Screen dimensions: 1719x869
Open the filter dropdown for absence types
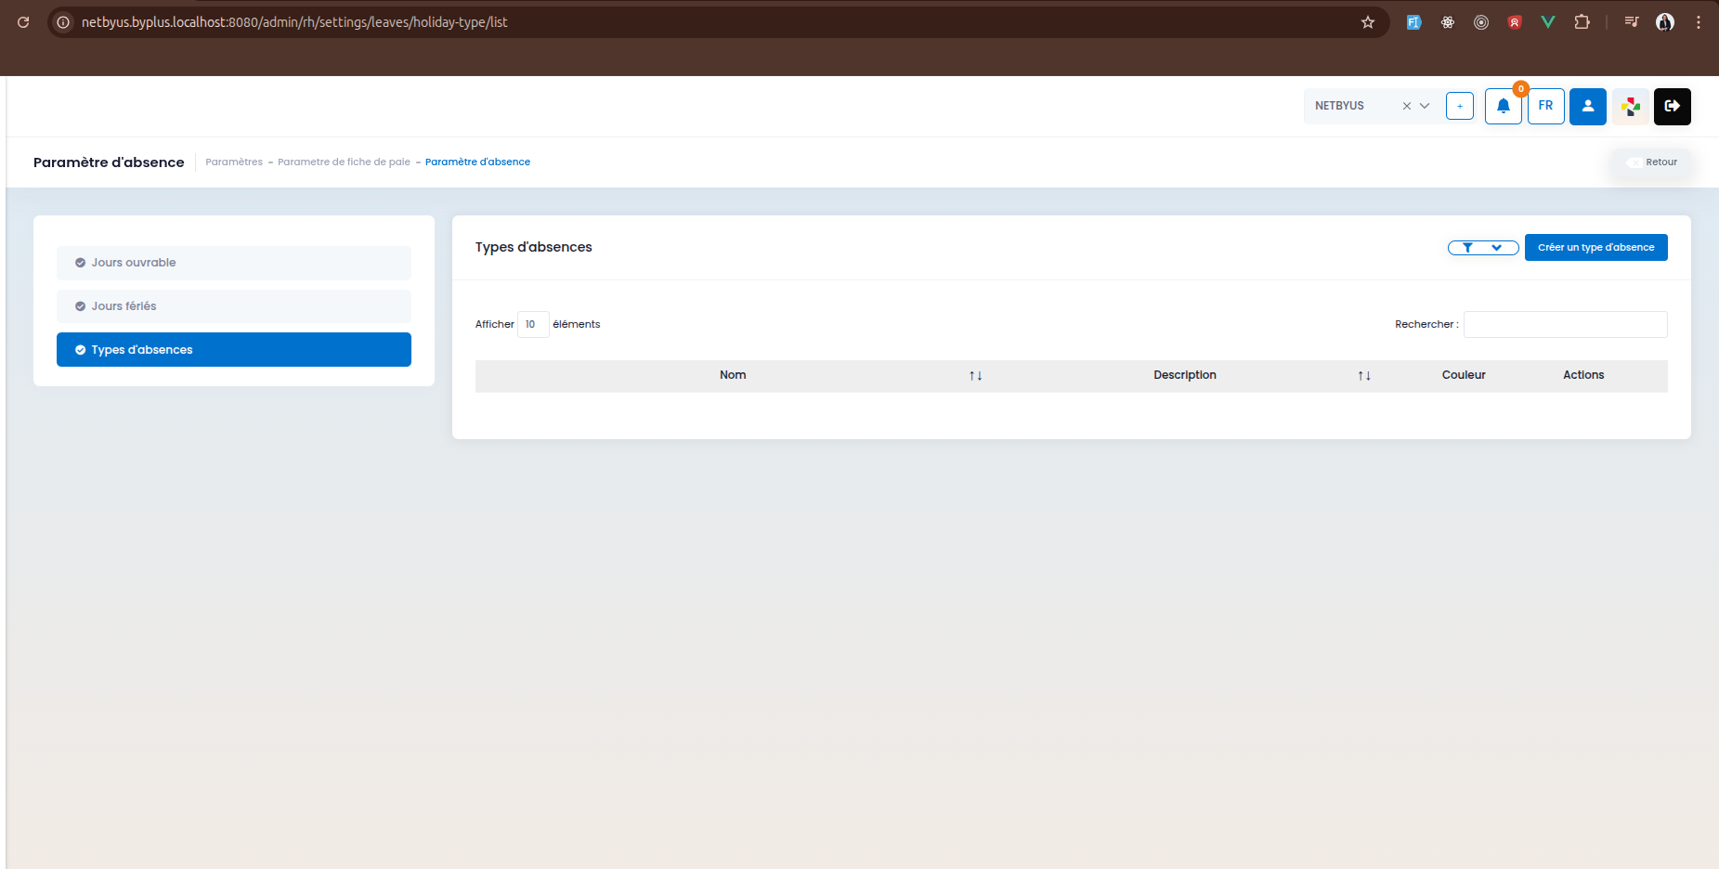coord(1482,248)
